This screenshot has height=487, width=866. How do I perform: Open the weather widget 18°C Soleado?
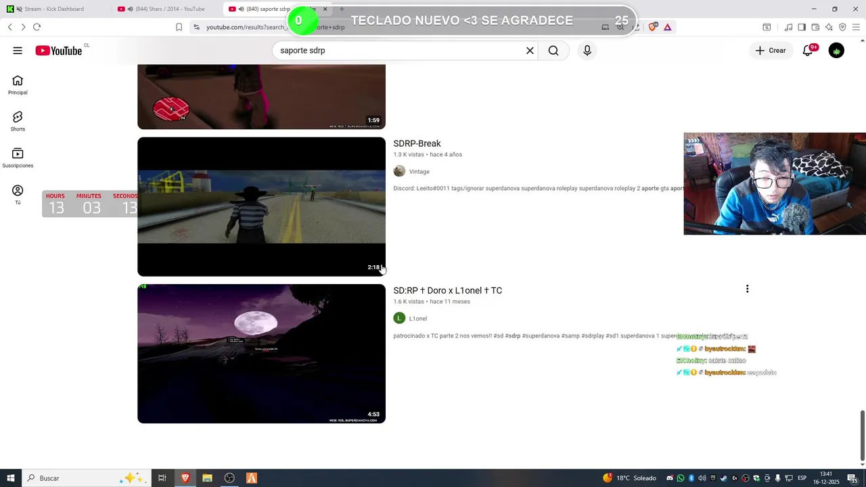tap(630, 478)
